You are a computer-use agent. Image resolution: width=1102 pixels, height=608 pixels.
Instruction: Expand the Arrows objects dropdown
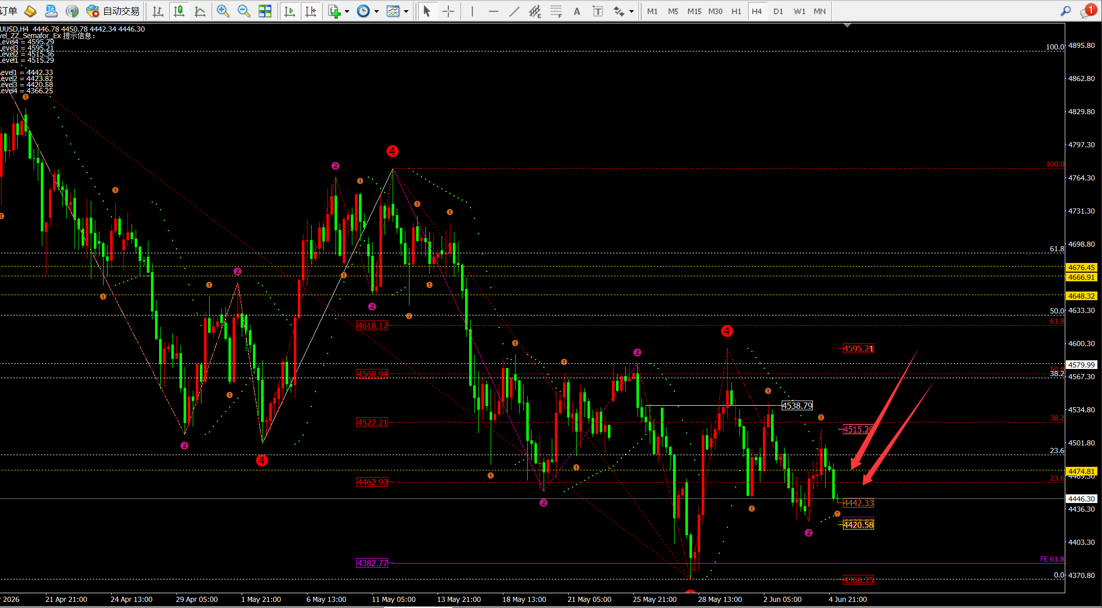632,11
